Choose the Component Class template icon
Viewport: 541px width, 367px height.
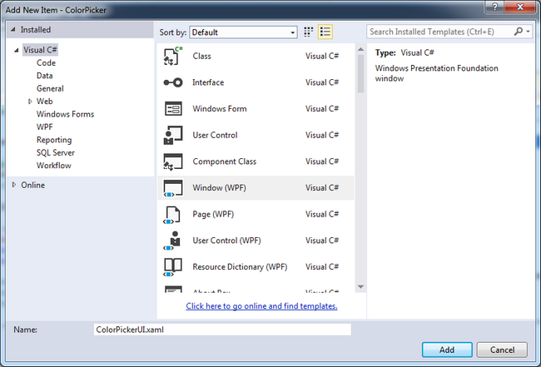click(173, 161)
